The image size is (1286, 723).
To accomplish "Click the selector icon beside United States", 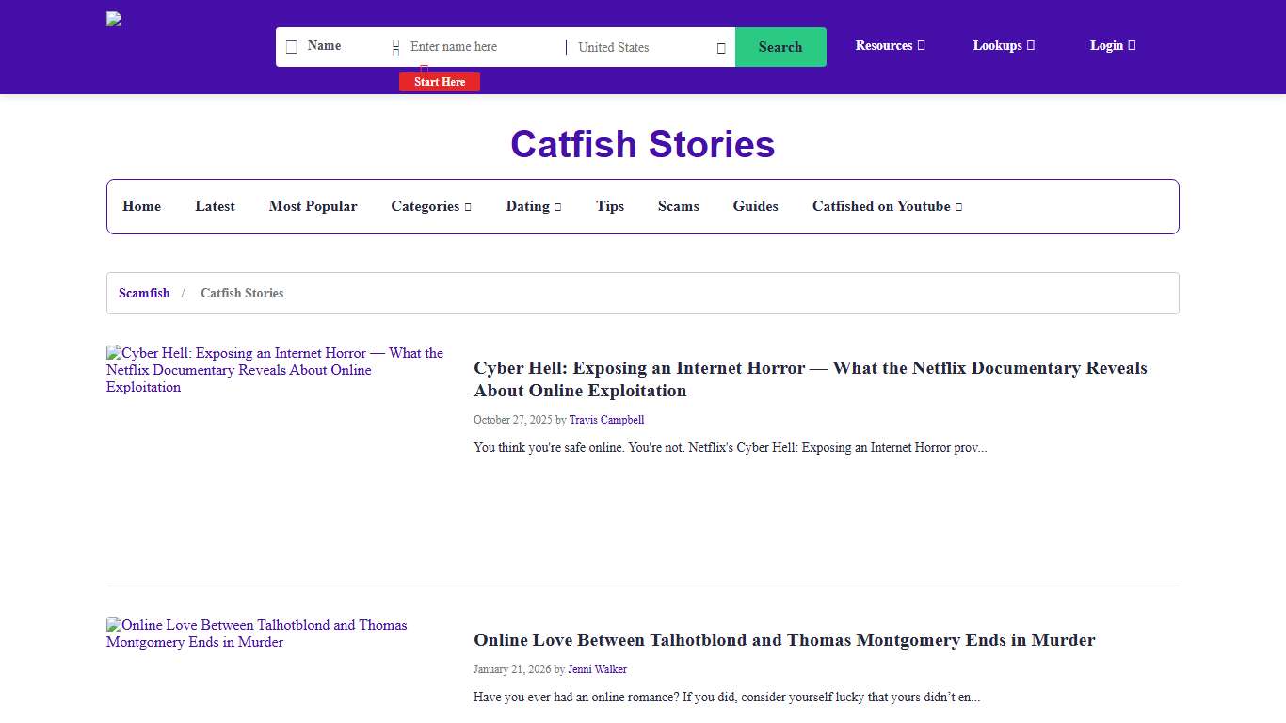I will tap(720, 47).
